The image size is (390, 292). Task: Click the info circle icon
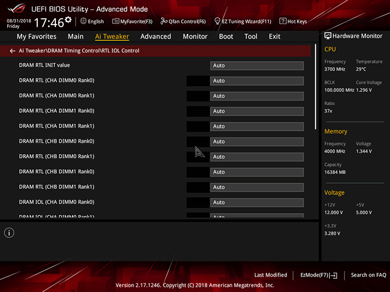(x=9, y=233)
